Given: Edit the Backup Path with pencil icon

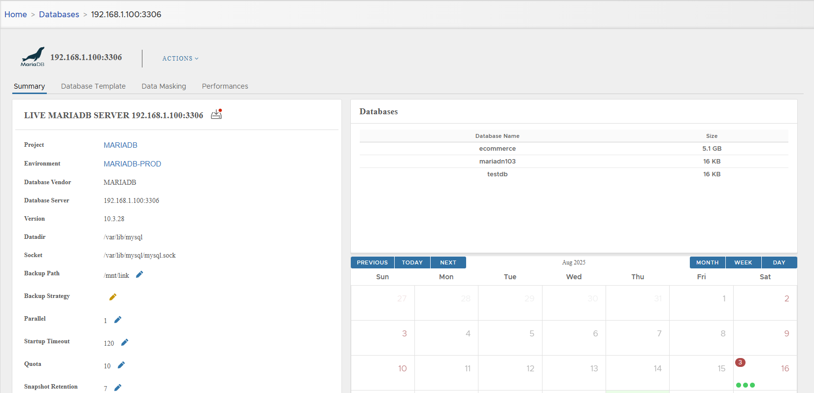Looking at the screenshot, I should click(x=139, y=274).
